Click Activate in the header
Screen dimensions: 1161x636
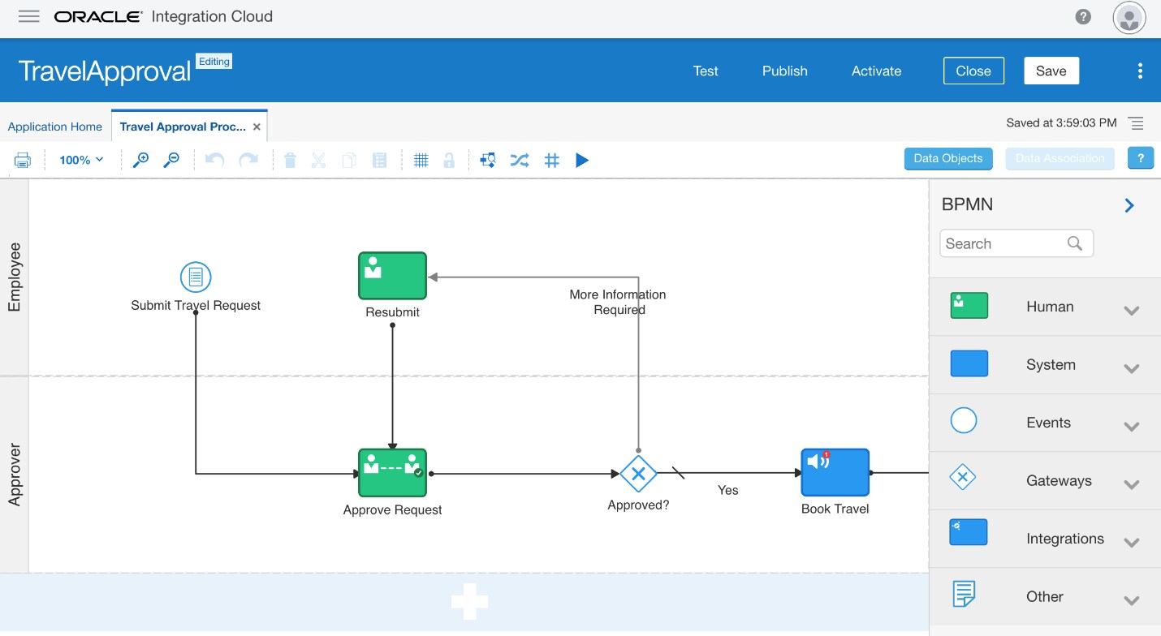[x=876, y=71]
